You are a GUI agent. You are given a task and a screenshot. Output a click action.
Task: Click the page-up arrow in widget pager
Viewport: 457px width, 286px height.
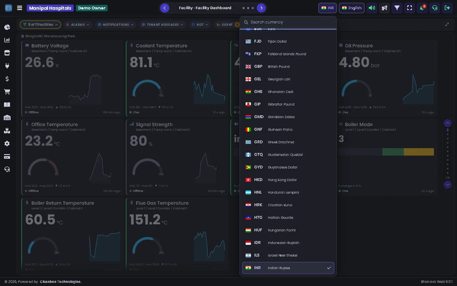[x=448, y=123]
